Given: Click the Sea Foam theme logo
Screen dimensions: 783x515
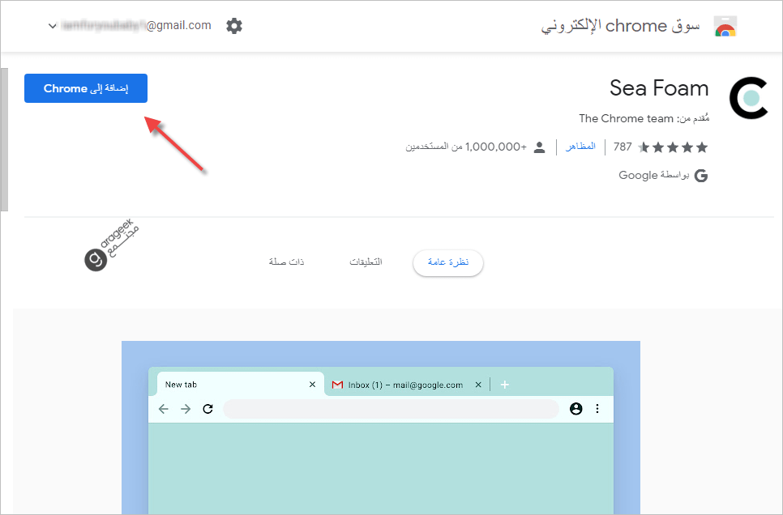Looking at the screenshot, I should pyautogui.click(x=748, y=98).
